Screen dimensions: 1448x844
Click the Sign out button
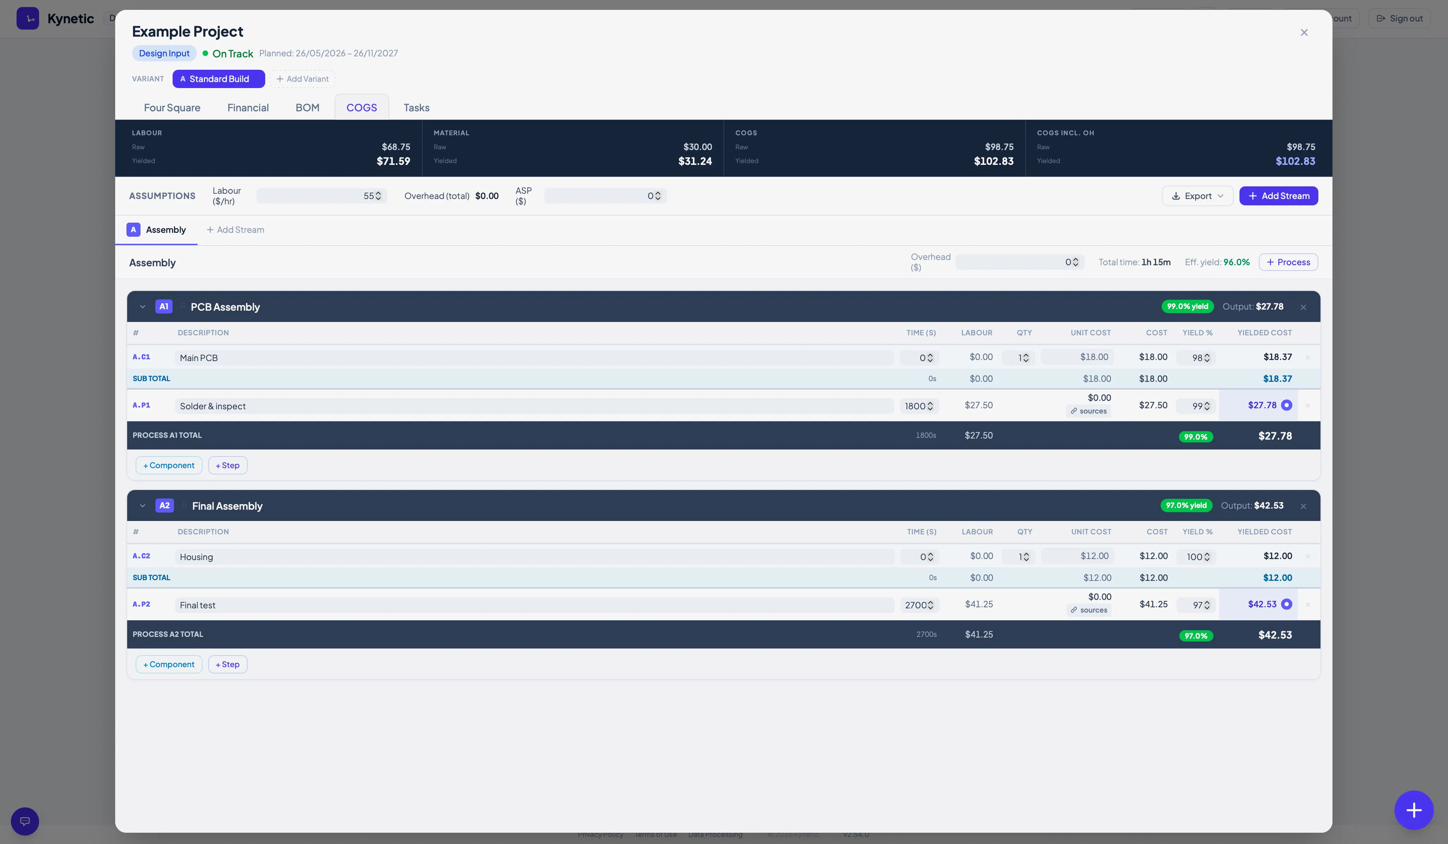click(x=1399, y=18)
